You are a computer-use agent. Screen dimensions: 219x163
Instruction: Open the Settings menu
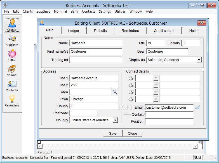(x=105, y=11)
